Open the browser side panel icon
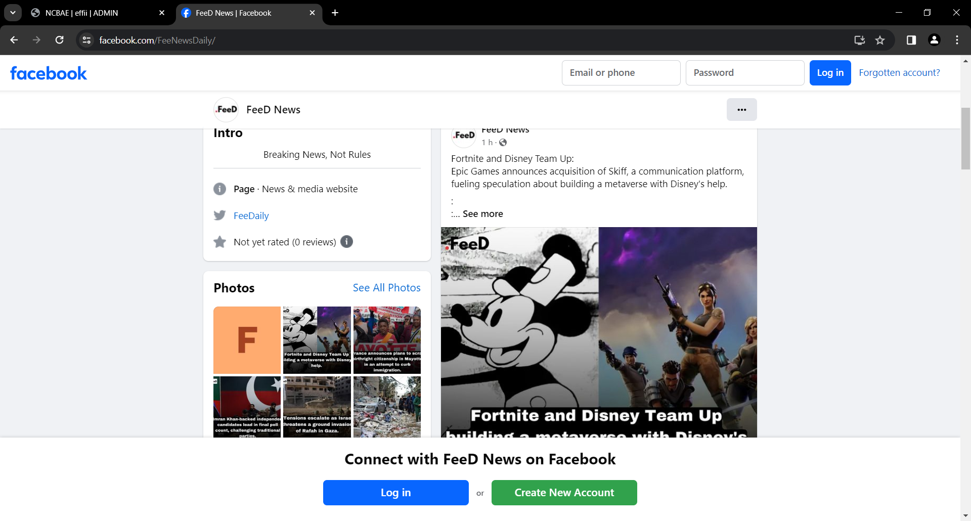Screen dimensions: 971x521 tap(911, 40)
